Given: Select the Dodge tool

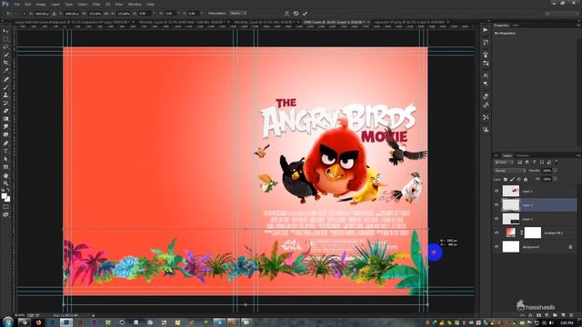Looking at the screenshot, I should (5, 134).
